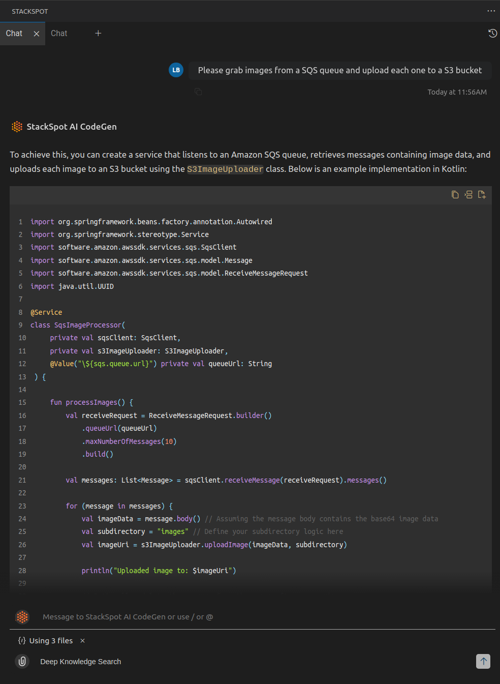Click the StackSpot AI CodeGen logo

click(17, 127)
